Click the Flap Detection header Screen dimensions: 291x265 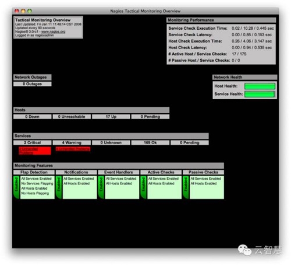[34, 172]
